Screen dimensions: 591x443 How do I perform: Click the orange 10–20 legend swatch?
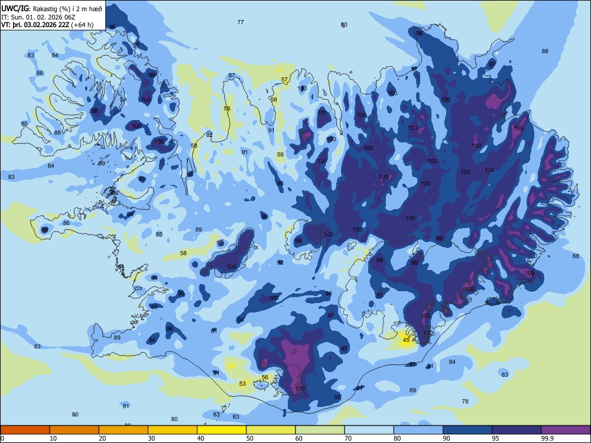(74, 430)
